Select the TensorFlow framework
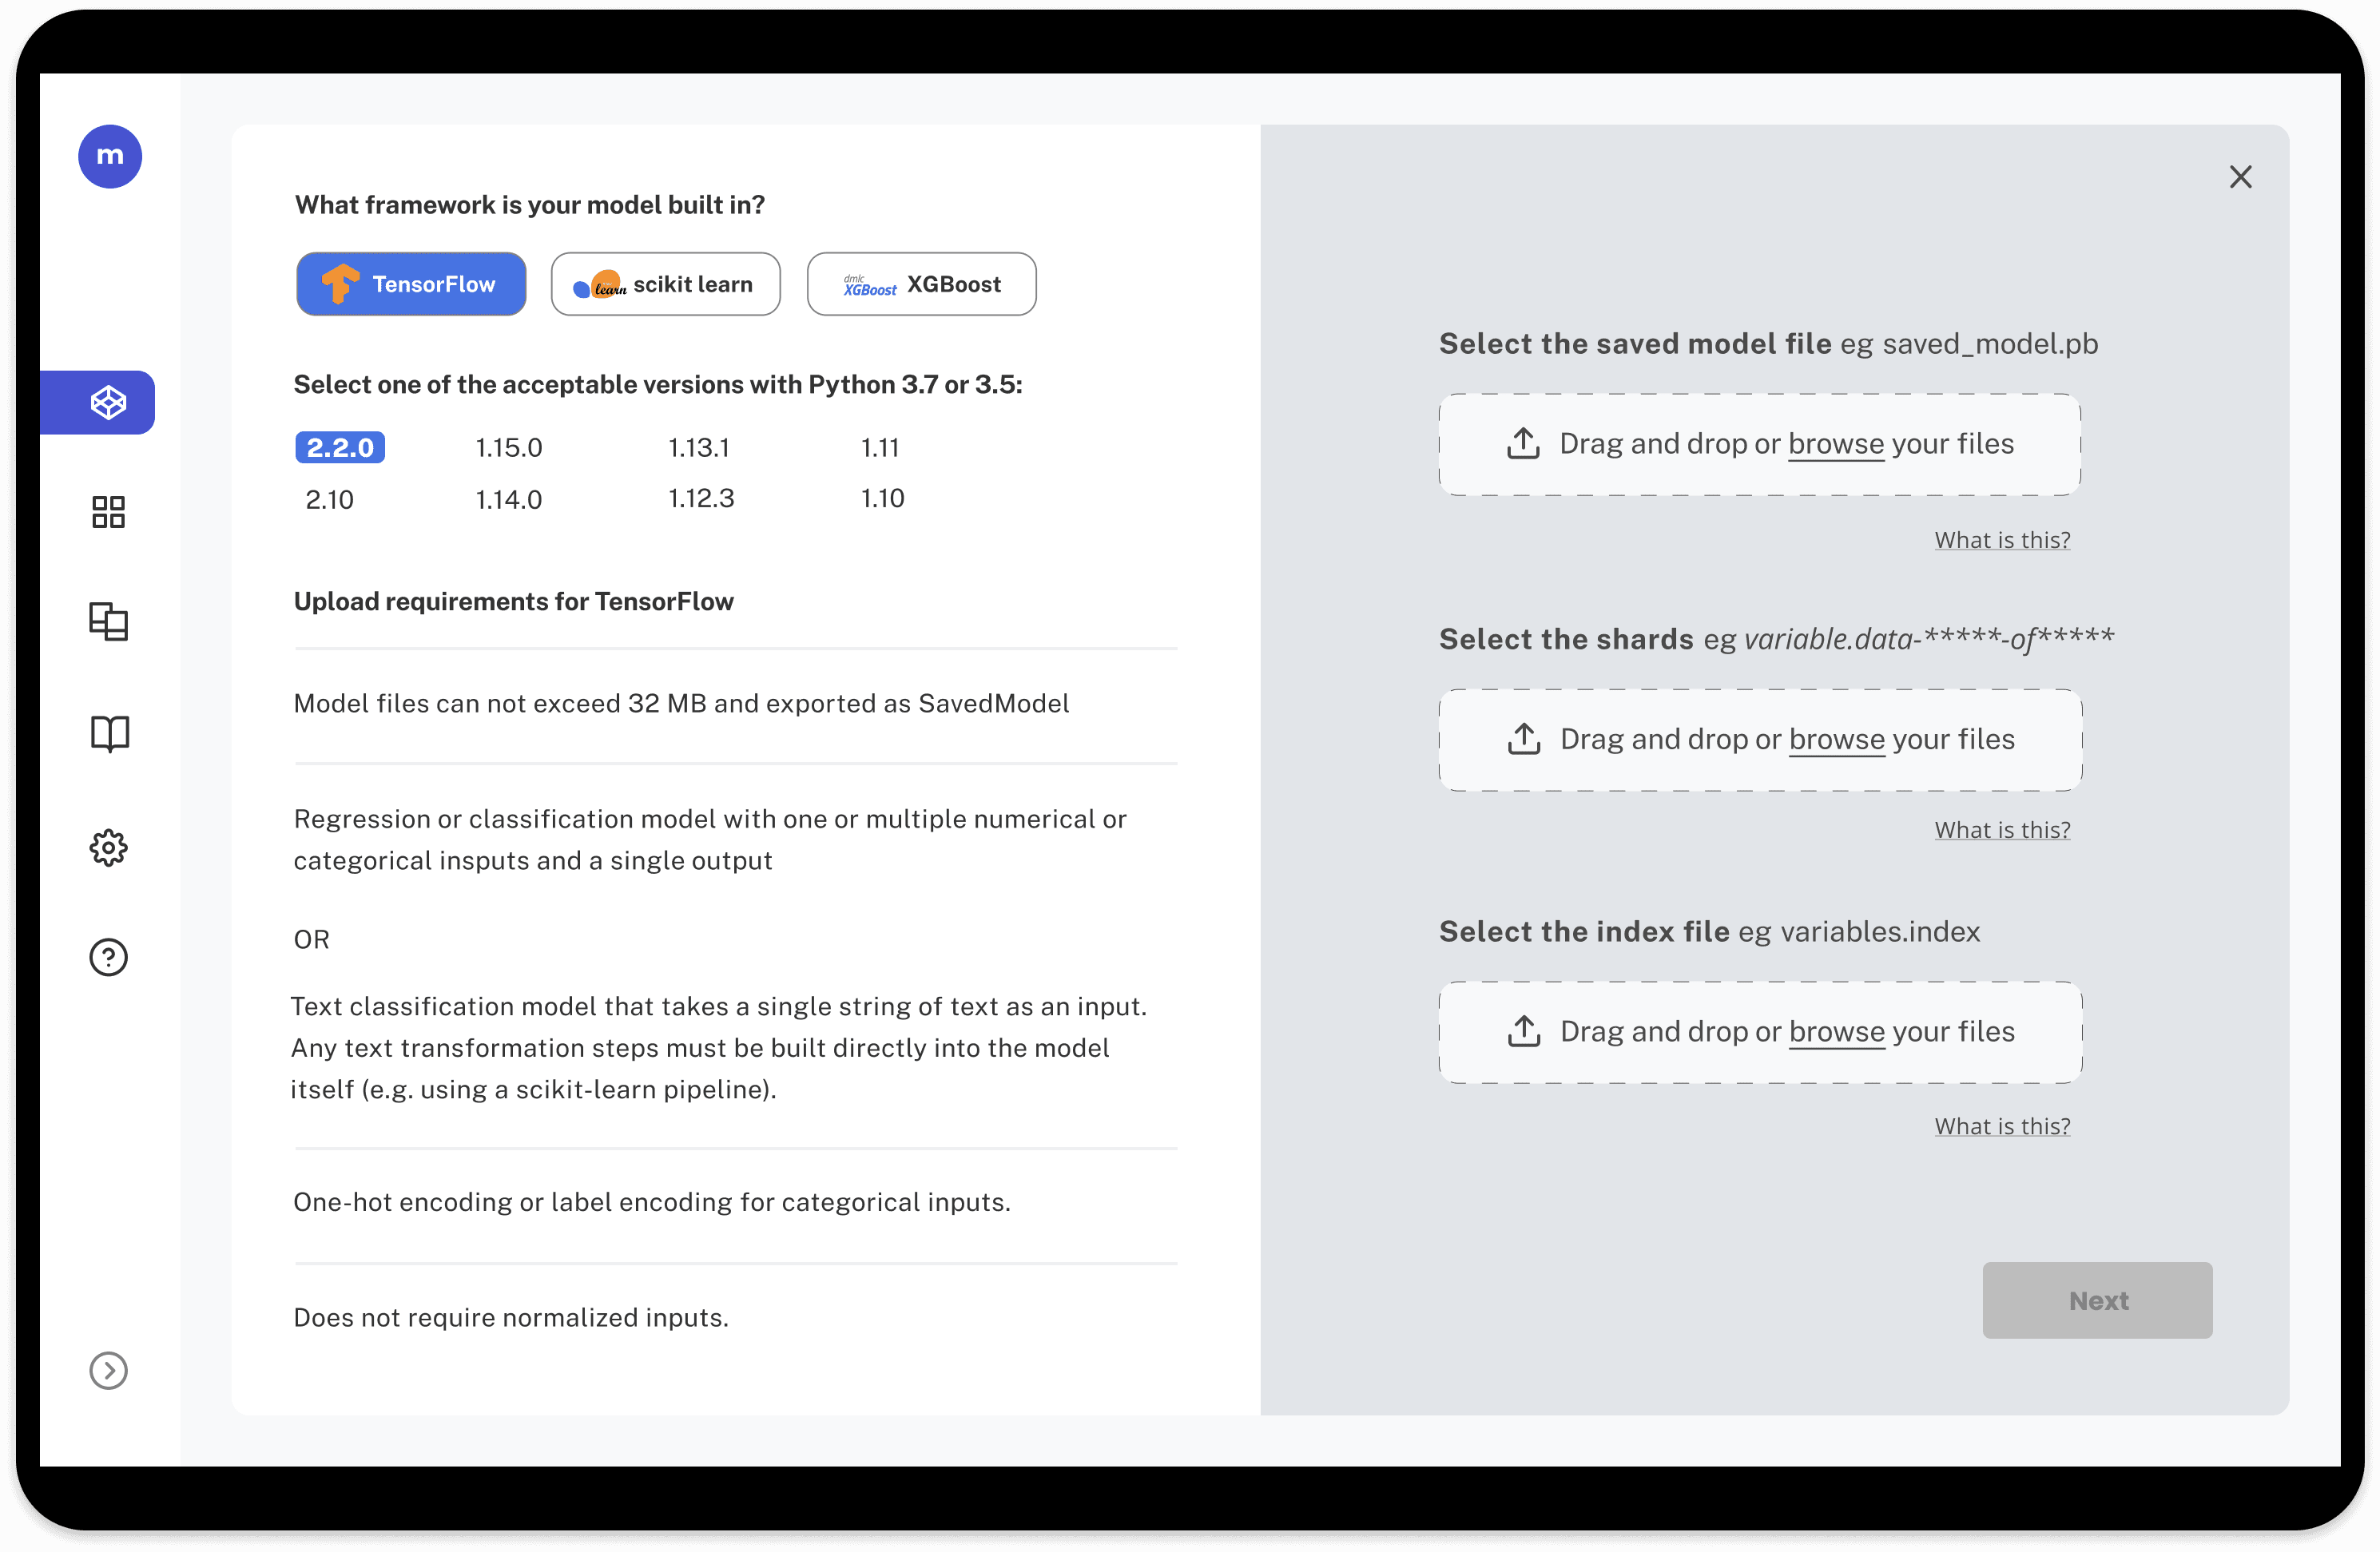2380x1552 pixels. 411,284
